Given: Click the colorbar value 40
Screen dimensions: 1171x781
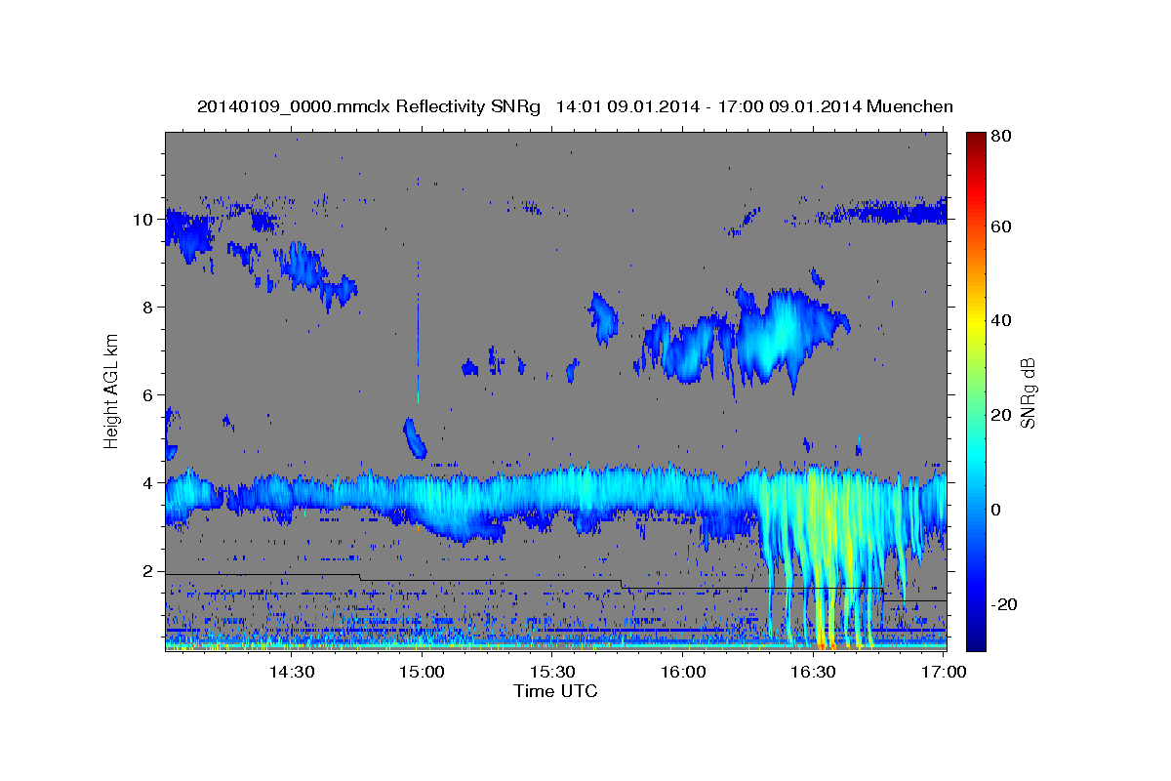Looking at the screenshot, I should pos(1000,321).
